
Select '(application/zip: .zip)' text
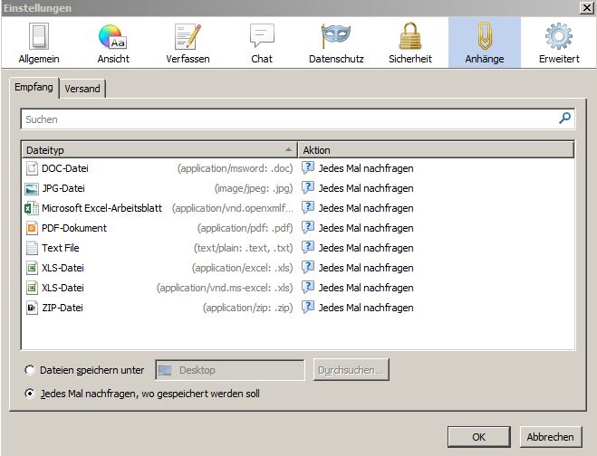point(248,308)
